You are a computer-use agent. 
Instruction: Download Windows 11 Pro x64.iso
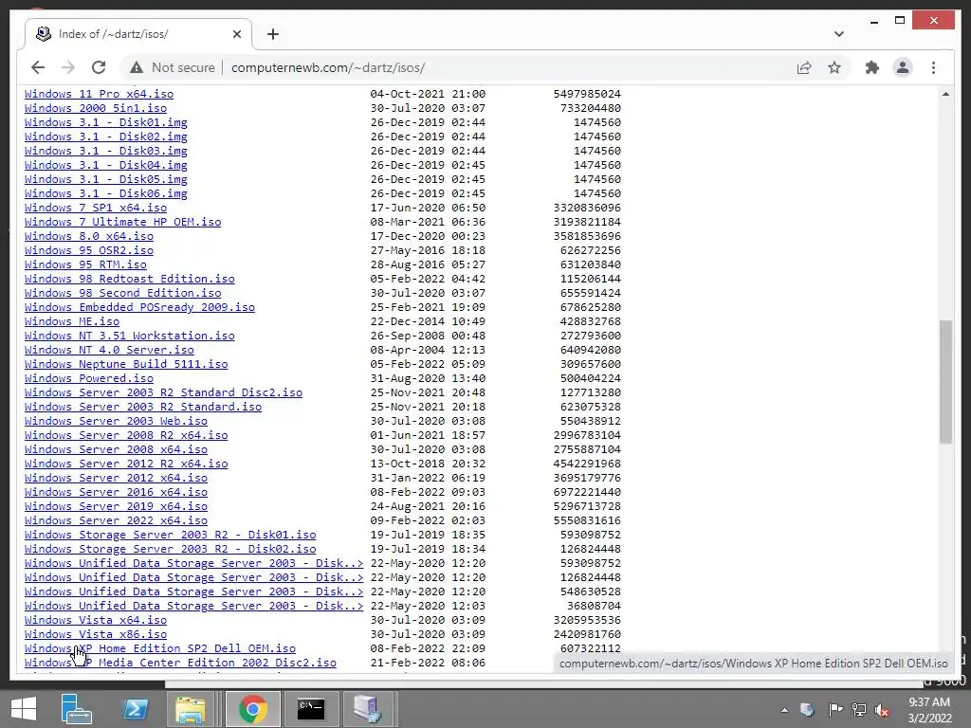[x=99, y=94]
